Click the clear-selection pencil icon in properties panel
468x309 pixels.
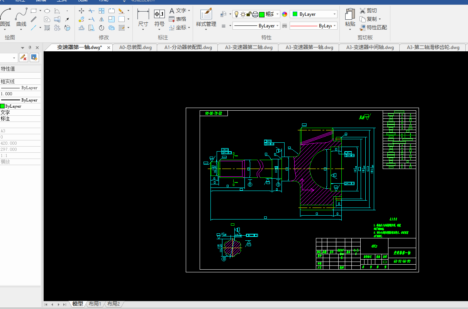(x=23, y=57)
